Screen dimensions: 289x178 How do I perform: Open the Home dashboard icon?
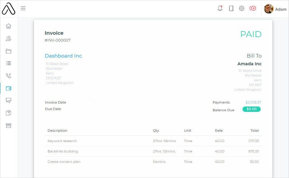[x=9, y=26]
